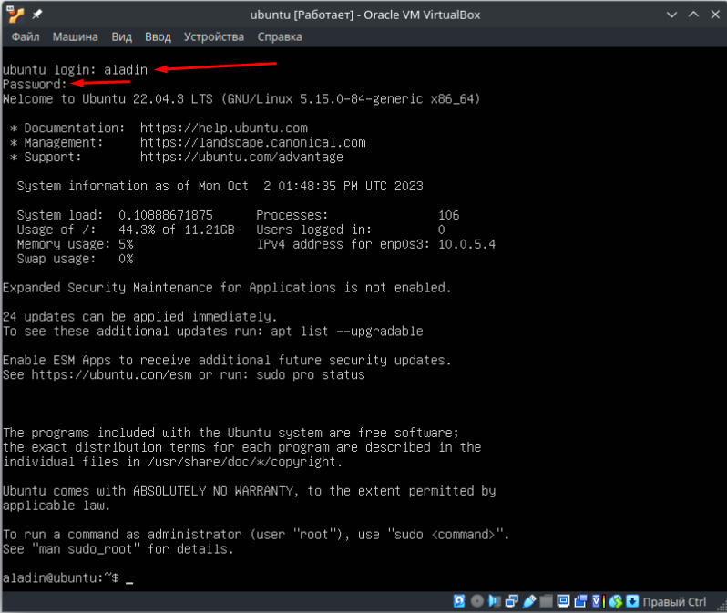Image resolution: width=727 pixels, height=613 pixels.
Task: Click the 'ABSOLUTELY NO WARRANTY' line
Action: coord(249,491)
